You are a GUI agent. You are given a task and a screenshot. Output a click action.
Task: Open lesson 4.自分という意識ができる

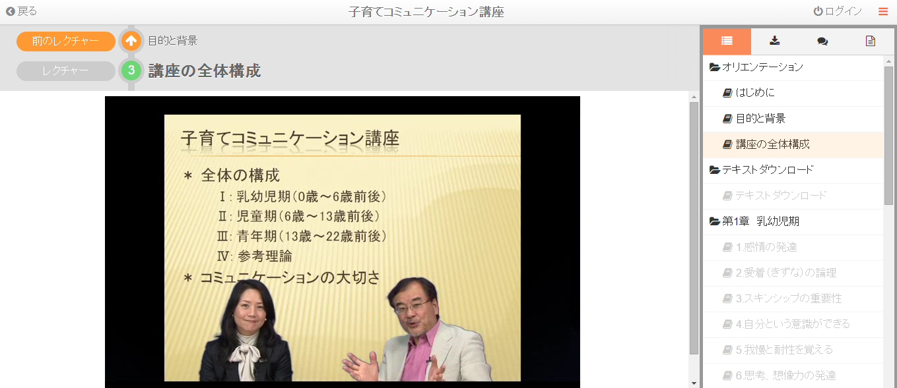[x=793, y=324]
